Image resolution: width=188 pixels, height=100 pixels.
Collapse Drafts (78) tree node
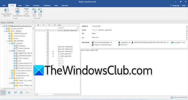(10, 78)
